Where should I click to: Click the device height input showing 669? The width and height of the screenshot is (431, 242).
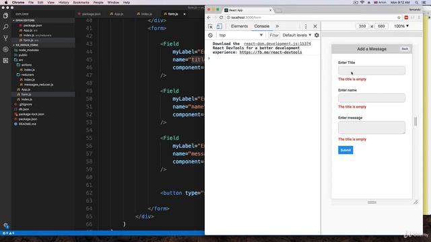pos(381,26)
